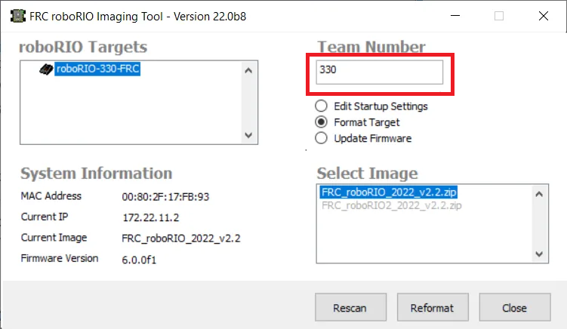
Task: Choose FRC_roboRIO2_2022_v2.2.zip image
Action: tap(392, 205)
